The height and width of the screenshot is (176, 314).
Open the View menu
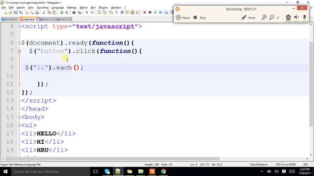click(30, 8)
